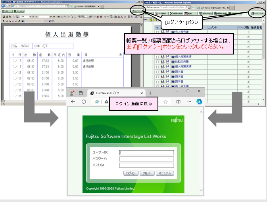Open a new tab in the Edge window
The image size is (267, 202).
[x=151, y=93]
